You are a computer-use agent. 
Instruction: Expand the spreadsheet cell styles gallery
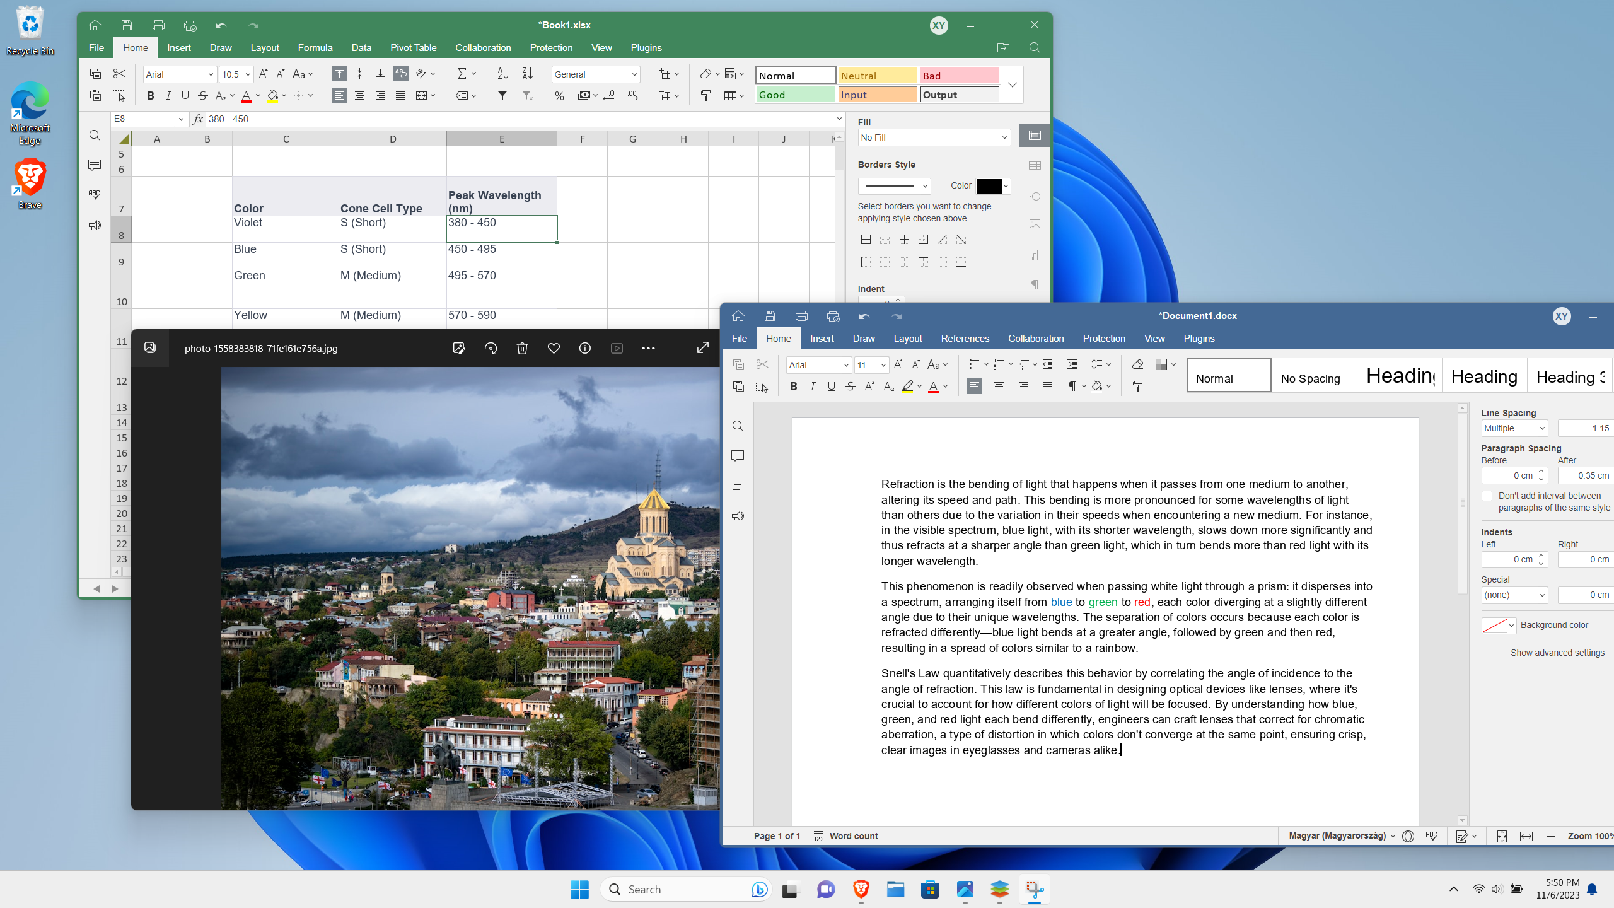coord(1012,85)
